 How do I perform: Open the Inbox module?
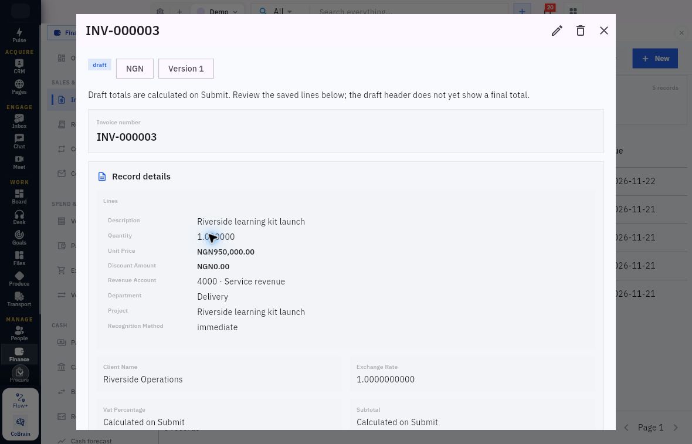(19, 121)
